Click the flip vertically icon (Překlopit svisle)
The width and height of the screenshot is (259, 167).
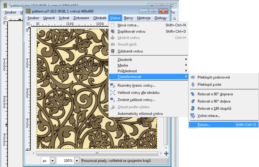pos(193,84)
